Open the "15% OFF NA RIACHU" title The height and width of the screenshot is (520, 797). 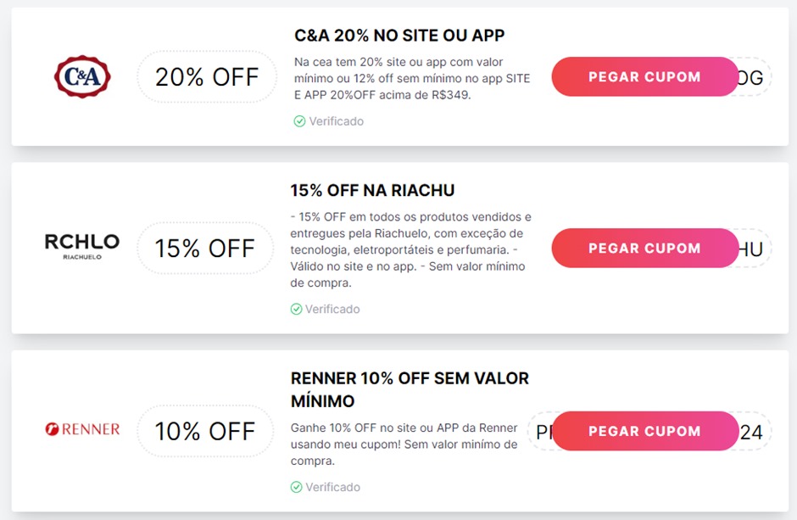pyautogui.click(x=372, y=190)
